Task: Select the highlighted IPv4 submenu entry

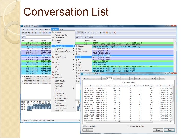Action: point(84,57)
